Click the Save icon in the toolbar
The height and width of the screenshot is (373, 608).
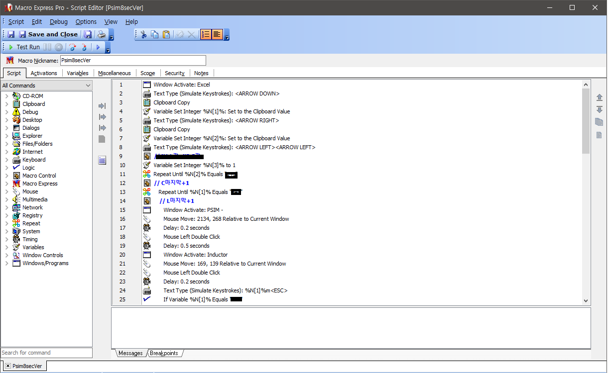(x=11, y=34)
